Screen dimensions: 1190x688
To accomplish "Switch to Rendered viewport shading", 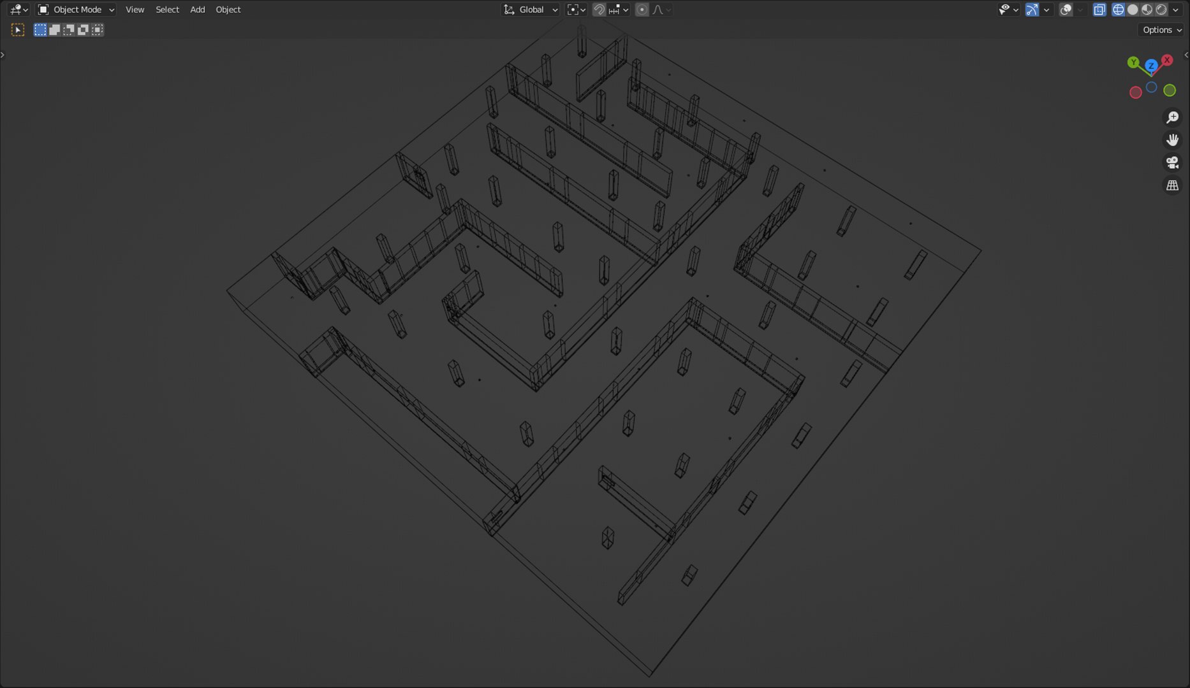I will 1161,10.
